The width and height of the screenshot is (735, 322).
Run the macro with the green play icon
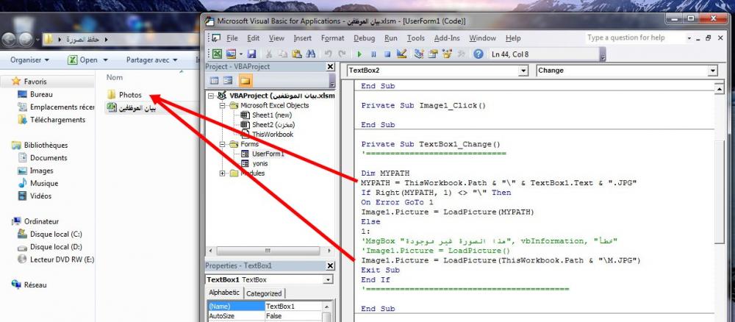pyautogui.click(x=359, y=54)
